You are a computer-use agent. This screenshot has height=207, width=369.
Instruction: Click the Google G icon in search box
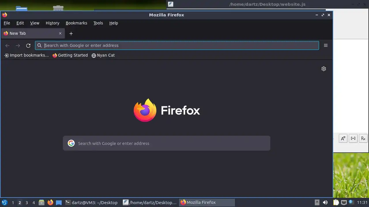coord(71,143)
